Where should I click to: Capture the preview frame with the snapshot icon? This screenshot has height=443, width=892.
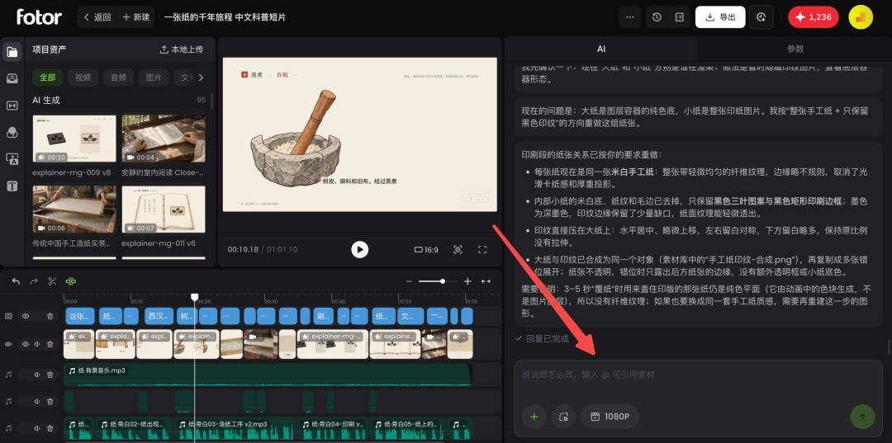[458, 249]
